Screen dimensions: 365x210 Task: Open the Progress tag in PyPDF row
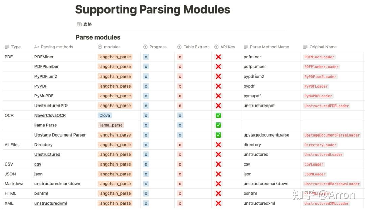(x=146, y=86)
